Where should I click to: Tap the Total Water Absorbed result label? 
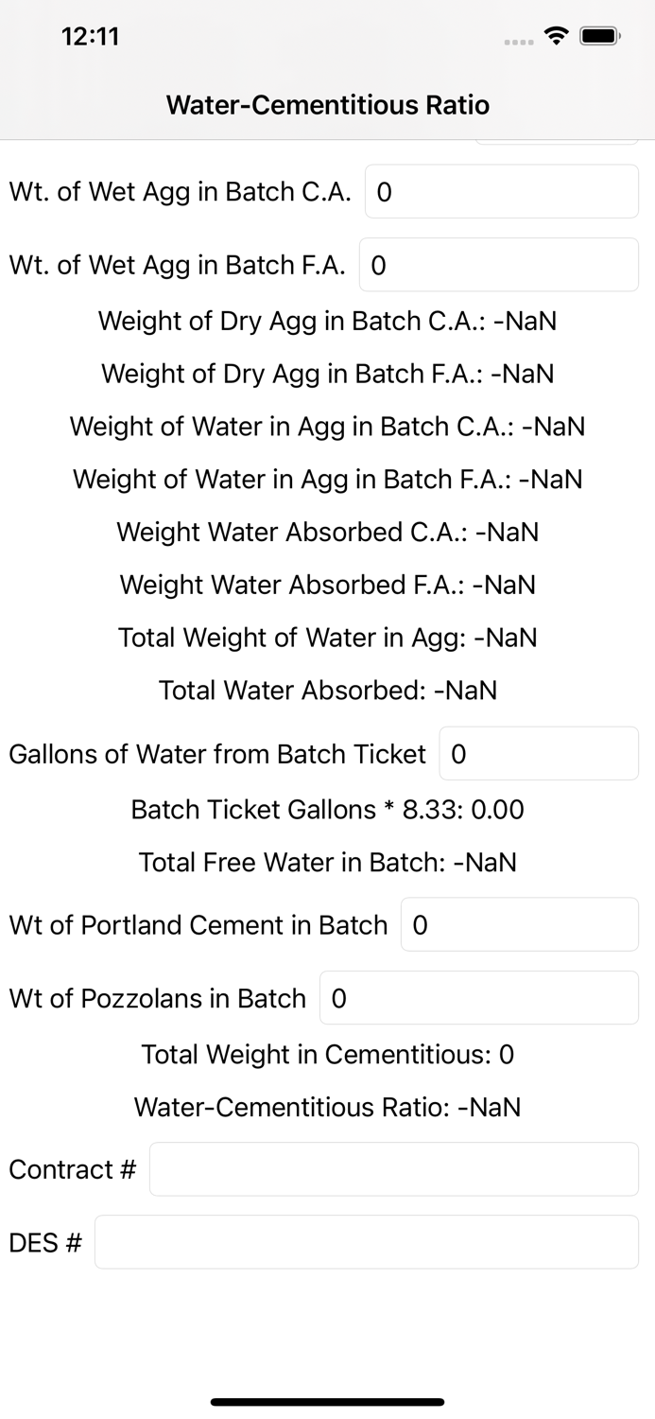(327, 691)
